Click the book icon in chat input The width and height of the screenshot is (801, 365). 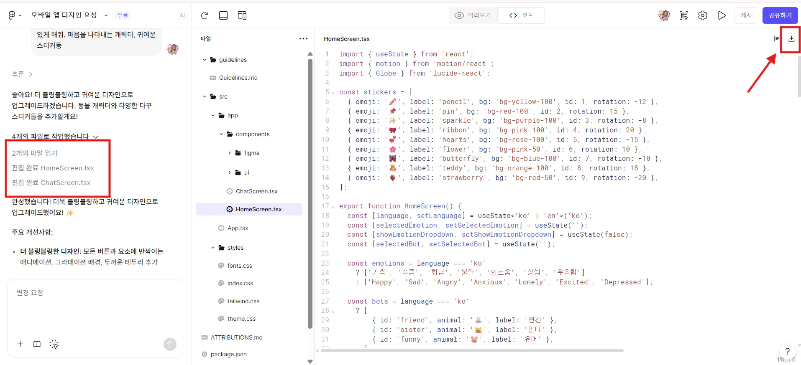coord(37,344)
